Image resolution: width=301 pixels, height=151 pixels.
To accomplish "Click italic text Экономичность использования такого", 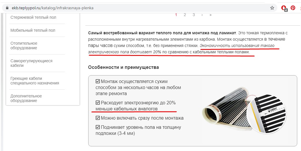I will coord(237,46).
